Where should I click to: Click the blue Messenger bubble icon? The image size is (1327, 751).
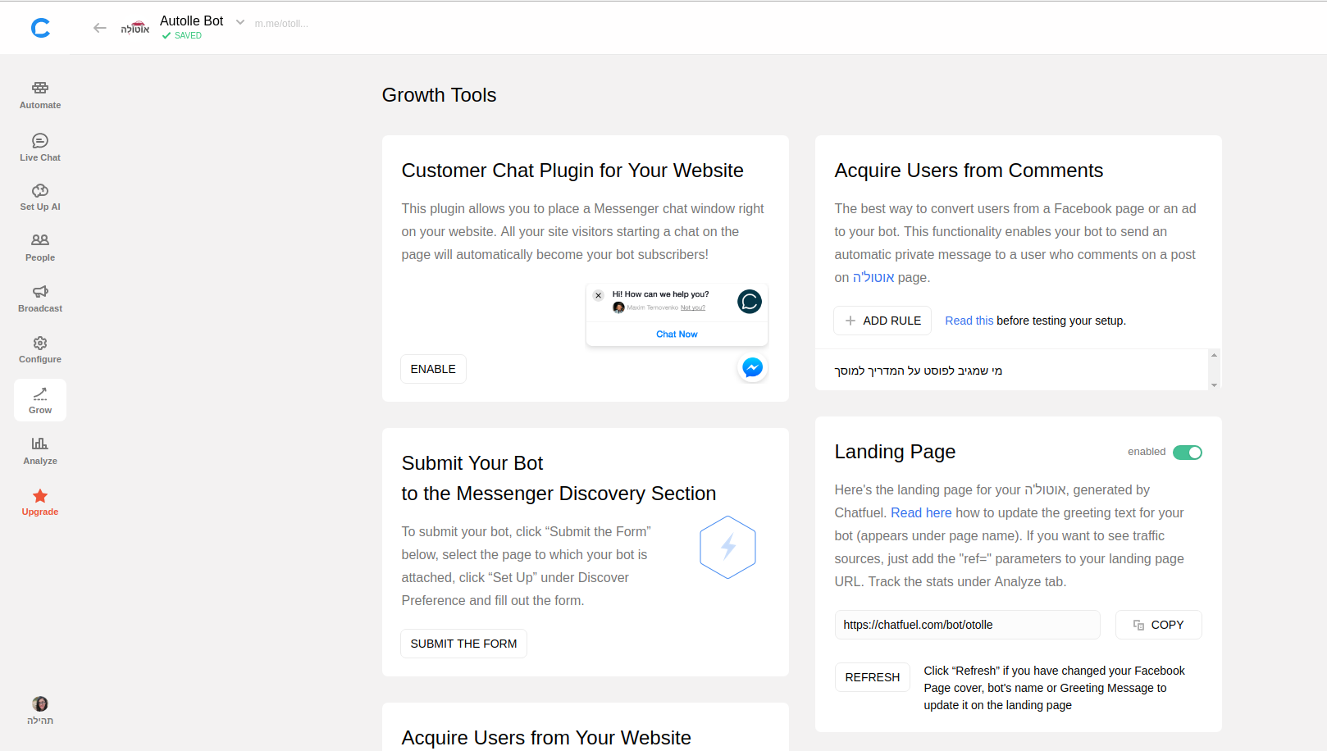(752, 367)
